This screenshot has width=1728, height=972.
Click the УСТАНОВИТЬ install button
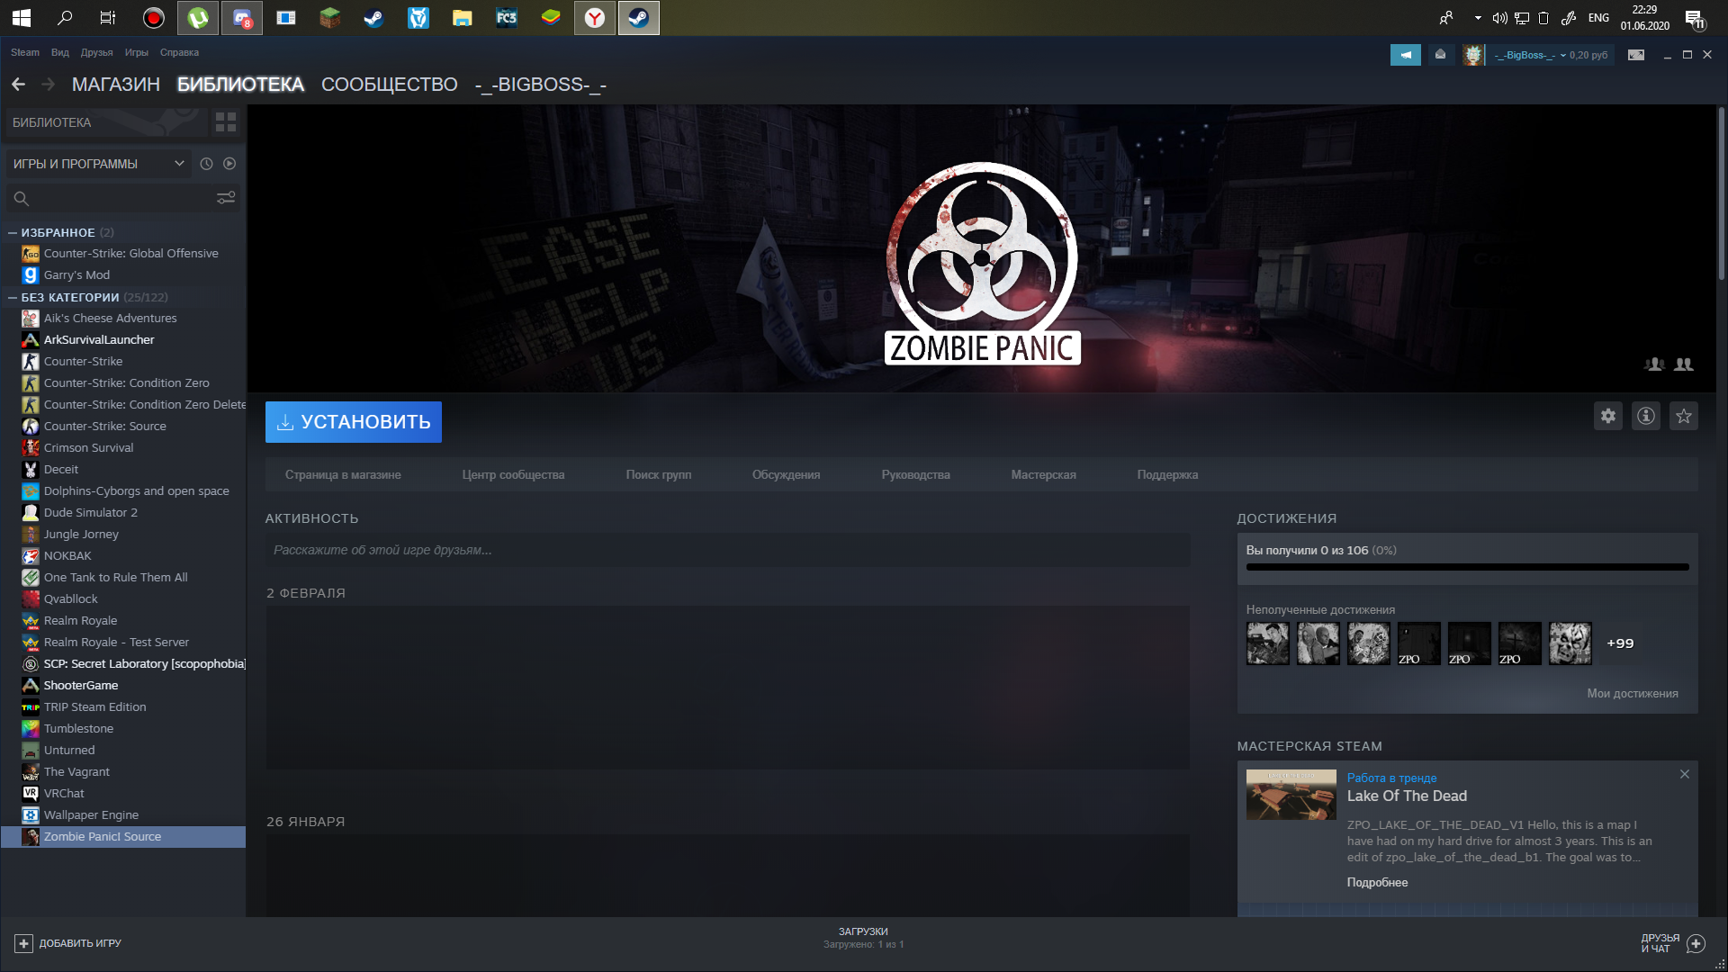click(354, 422)
